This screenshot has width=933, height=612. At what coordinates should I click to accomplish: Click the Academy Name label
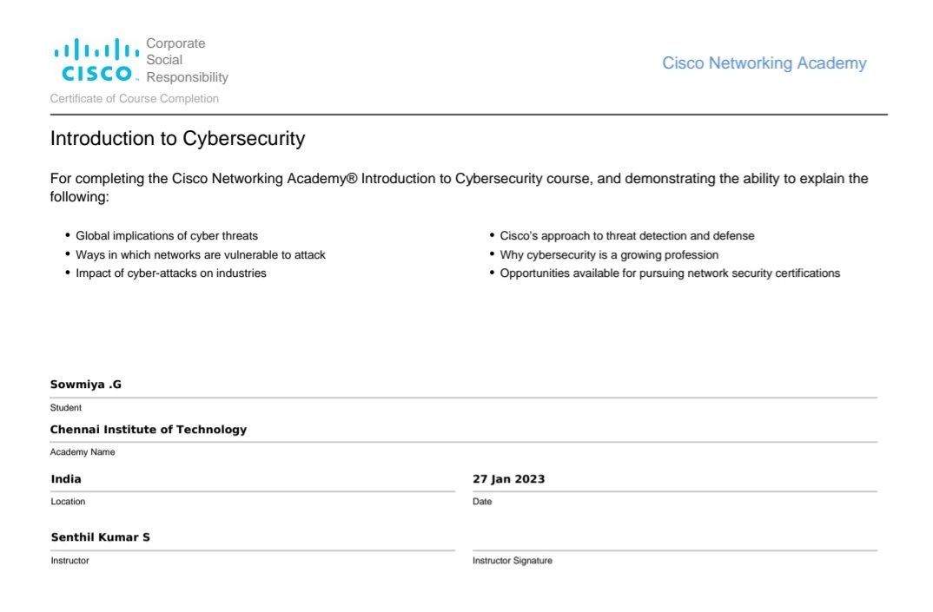[x=83, y=452]
